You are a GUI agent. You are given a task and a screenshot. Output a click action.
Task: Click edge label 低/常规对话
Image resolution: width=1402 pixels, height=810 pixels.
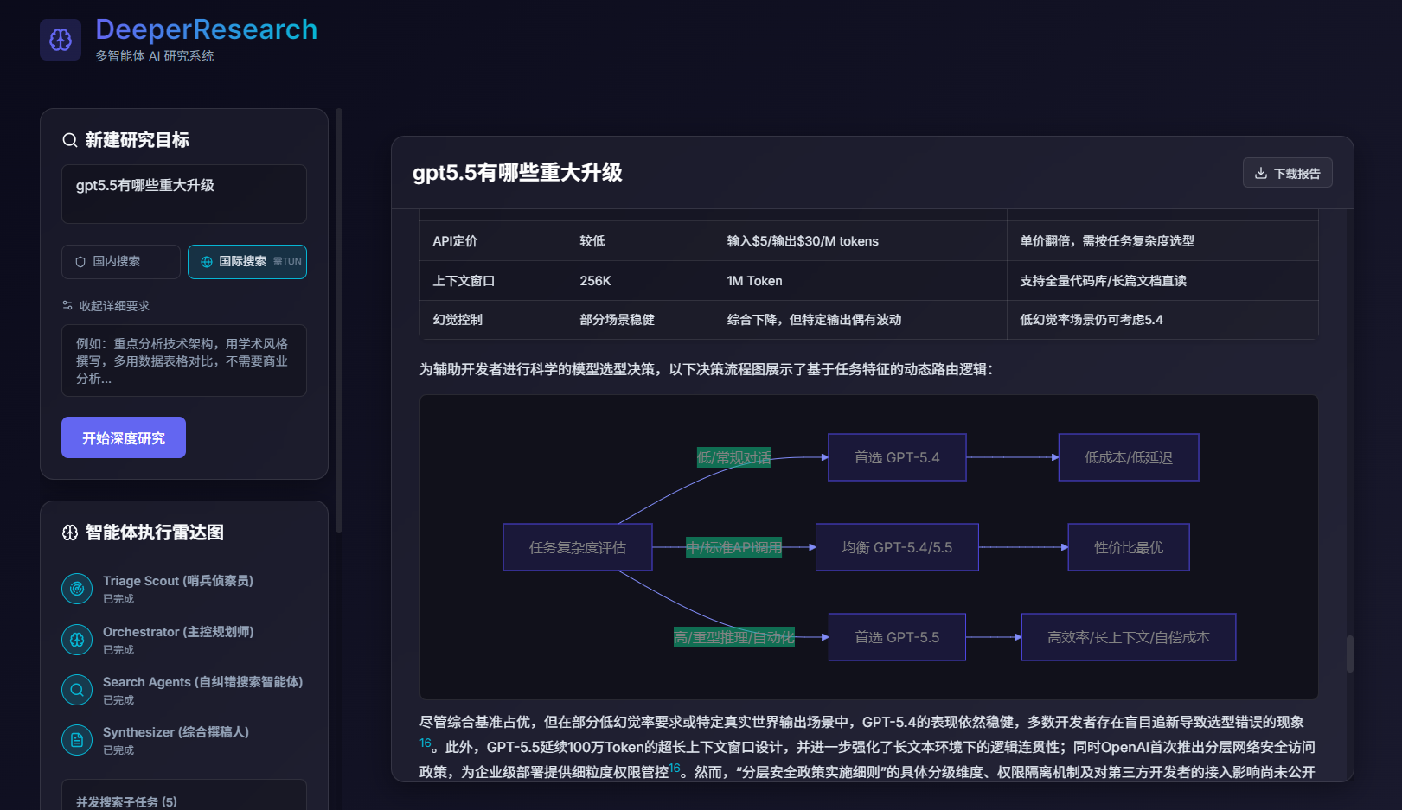(734, 457)
